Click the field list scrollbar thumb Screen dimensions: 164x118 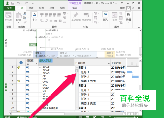click(x=77, y=71)
